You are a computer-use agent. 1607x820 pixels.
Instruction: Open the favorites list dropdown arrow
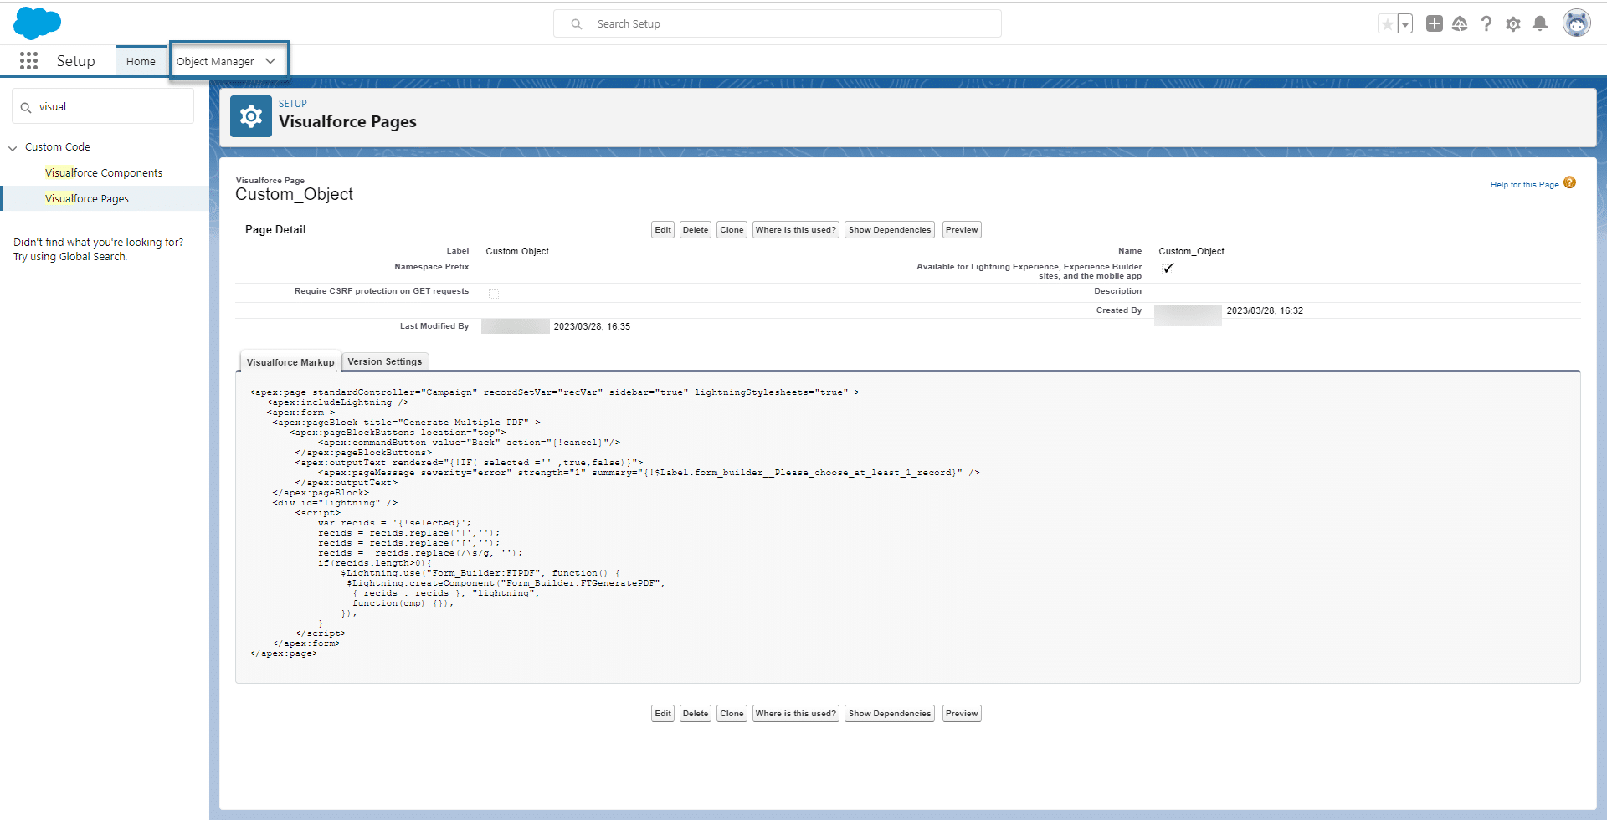coord(1404,23)
